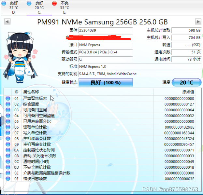The image size is (203, 195).
Task: Click raw value 00000001329BE
Action: click(x=180, y=127)
